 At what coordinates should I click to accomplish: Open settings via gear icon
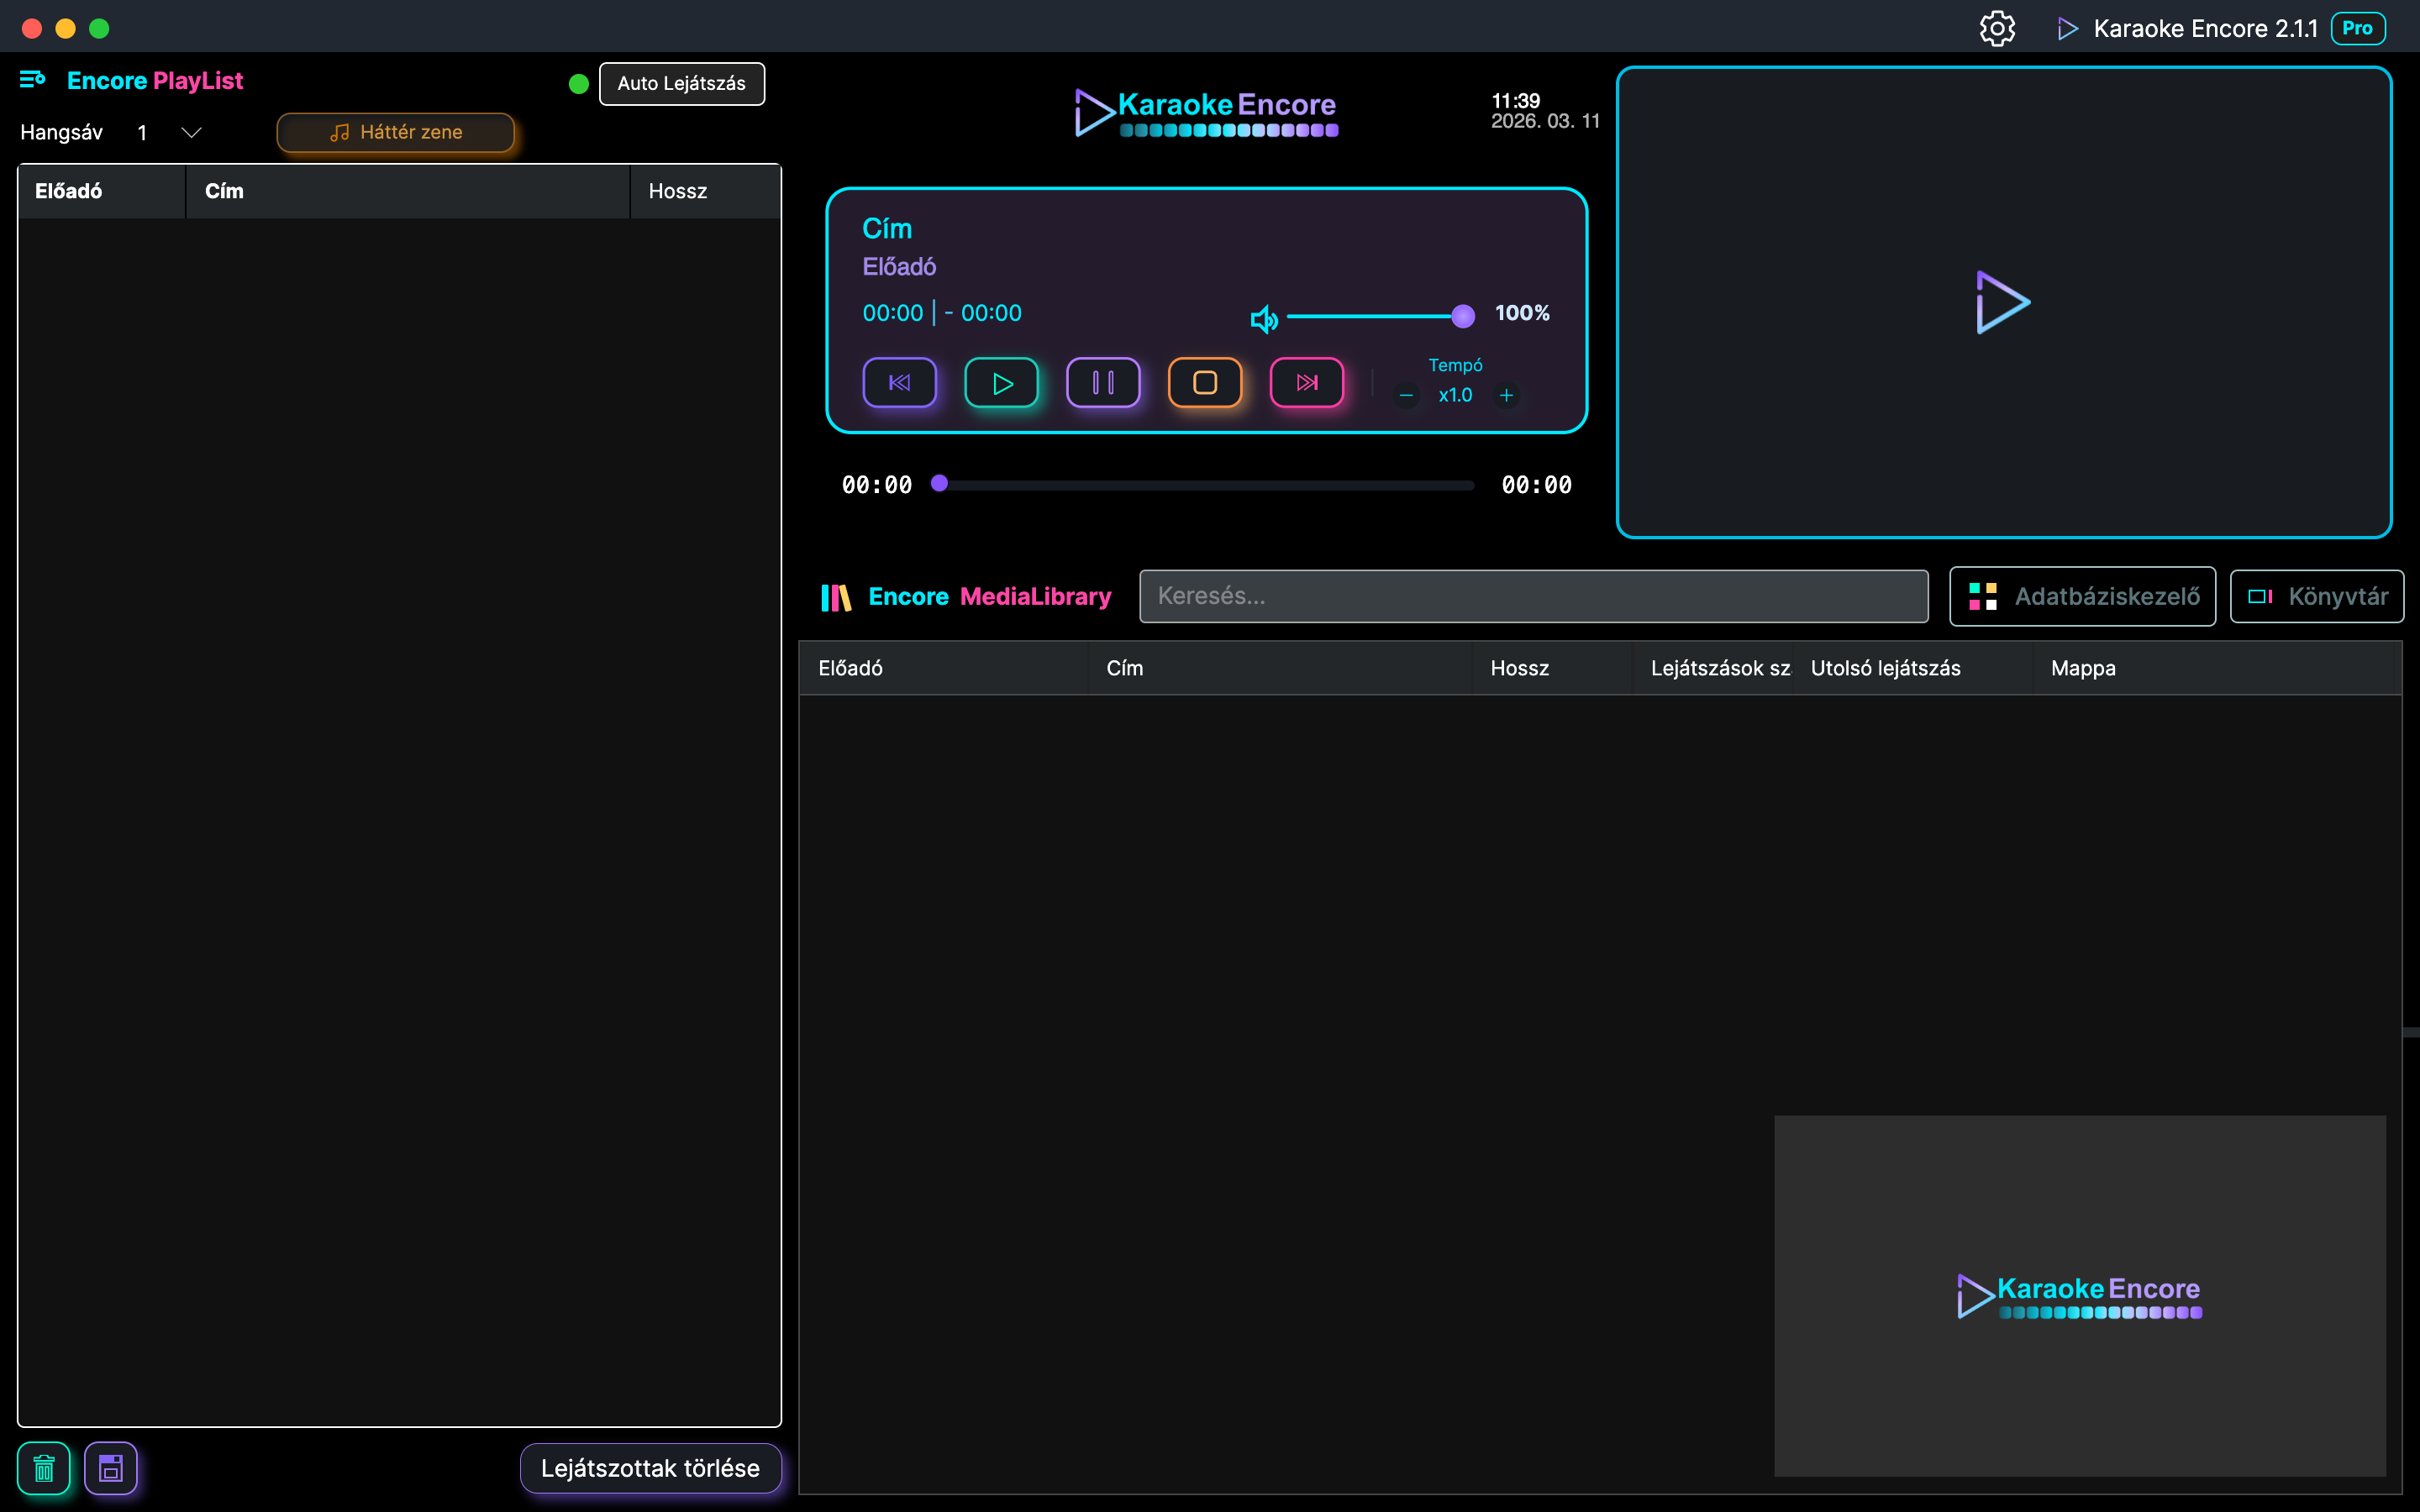(1997, 28)
